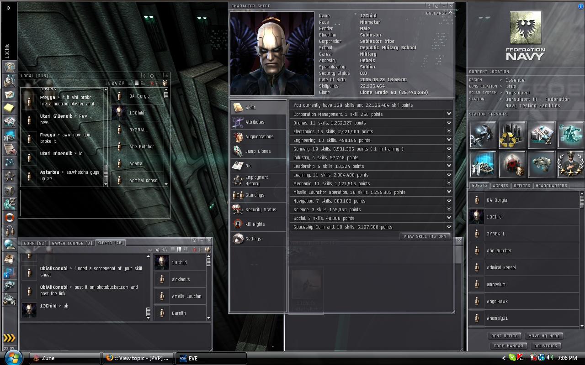Open the Jump Clones section

point(259,151)
